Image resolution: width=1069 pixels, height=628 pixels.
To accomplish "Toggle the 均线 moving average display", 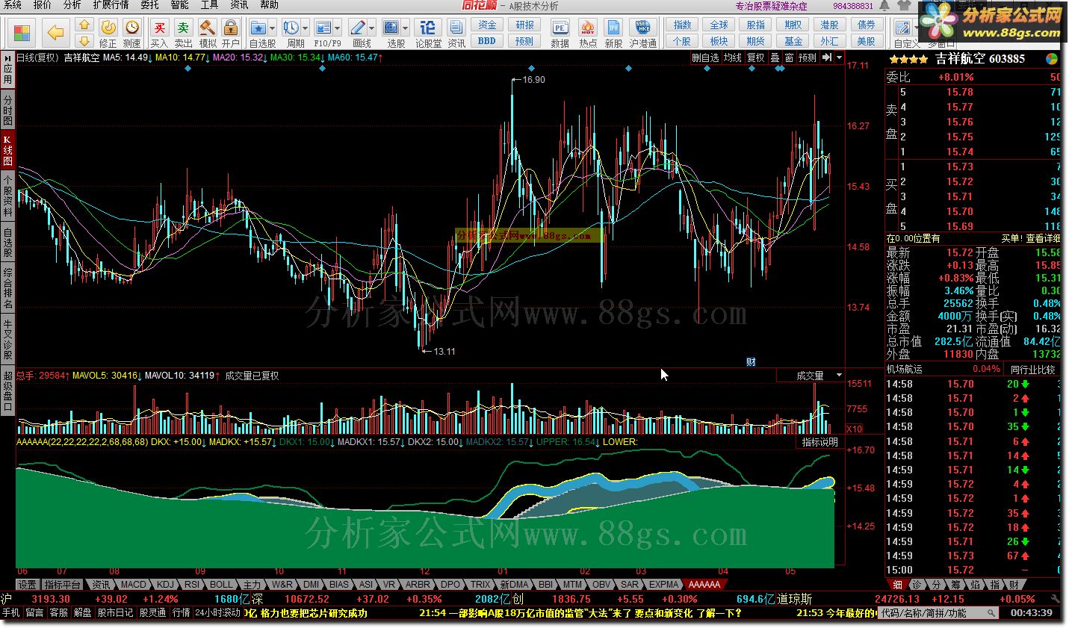I will pyautogui.click(x=733, y=57).
